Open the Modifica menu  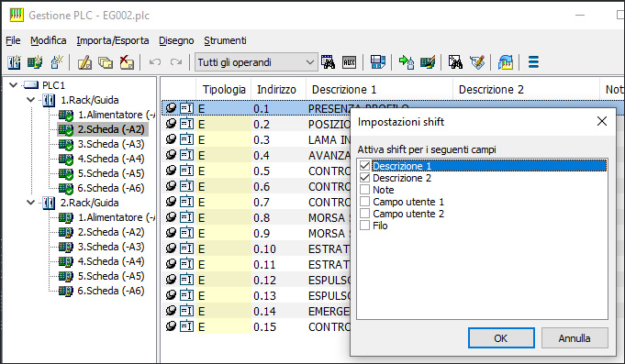click(x=49, y=40)
